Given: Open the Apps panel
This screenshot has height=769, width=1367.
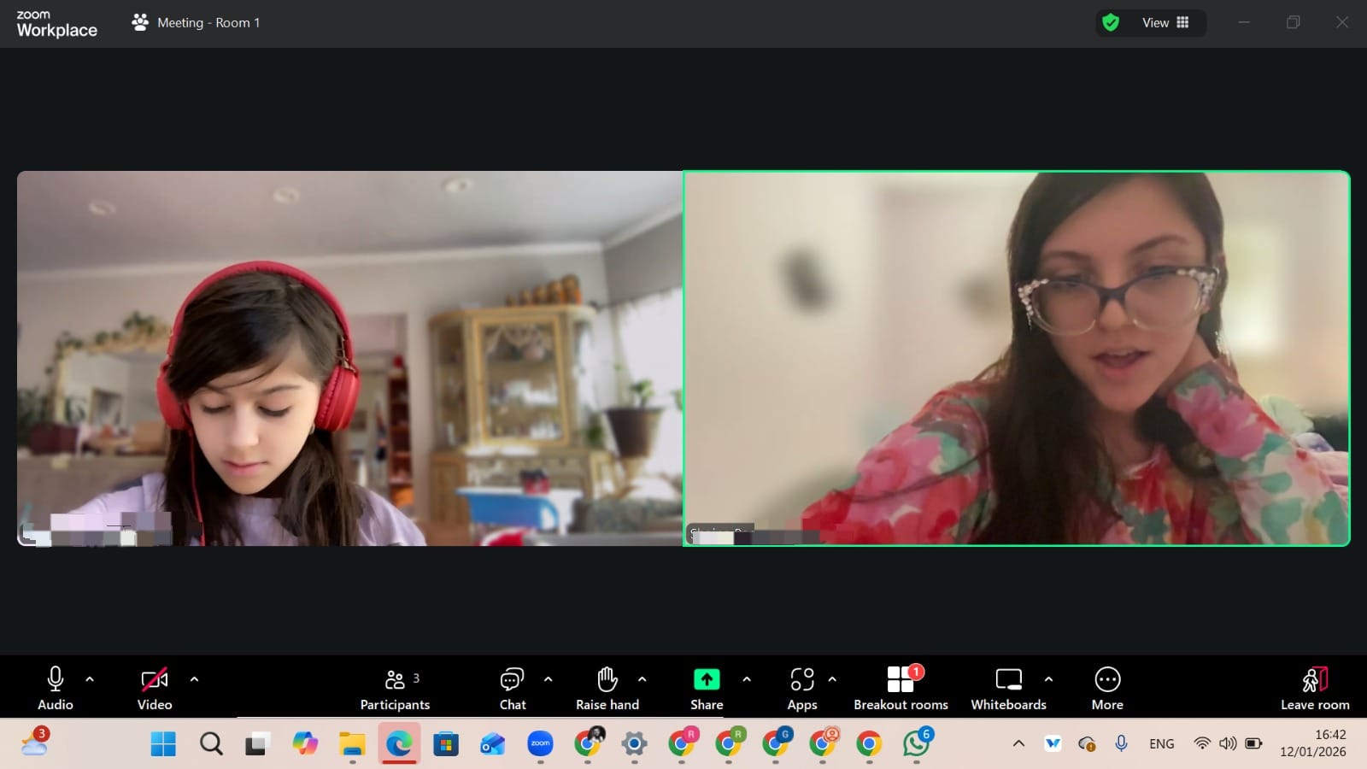Looking at the screenshot, I should click(801, 689).
